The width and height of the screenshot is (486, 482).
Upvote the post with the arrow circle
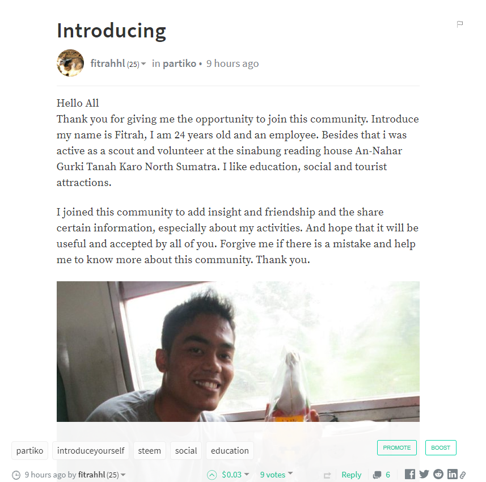pos(212,475)
